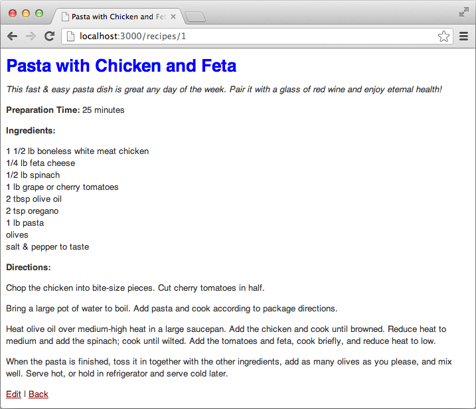Click the blue recipe title heading
476x409 pixels.
coord(121,66)
